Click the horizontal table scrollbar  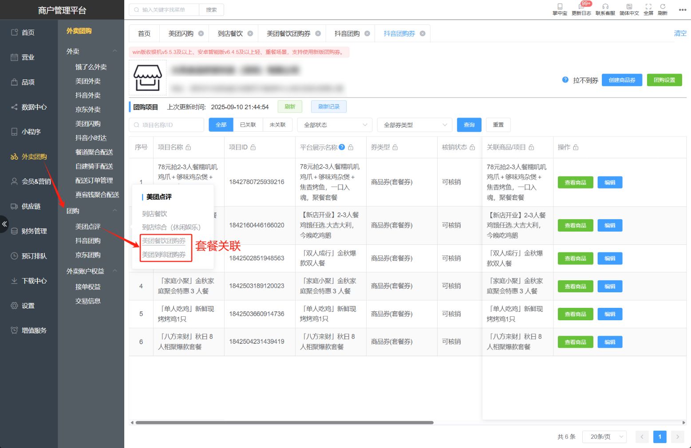coord(284,423)
